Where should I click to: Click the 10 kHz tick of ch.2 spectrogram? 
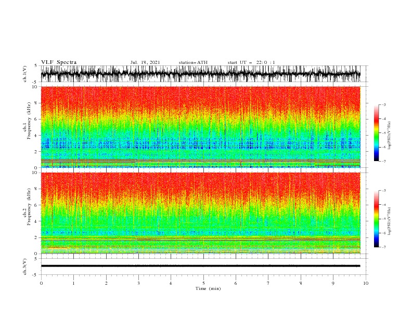coord(35,173)
